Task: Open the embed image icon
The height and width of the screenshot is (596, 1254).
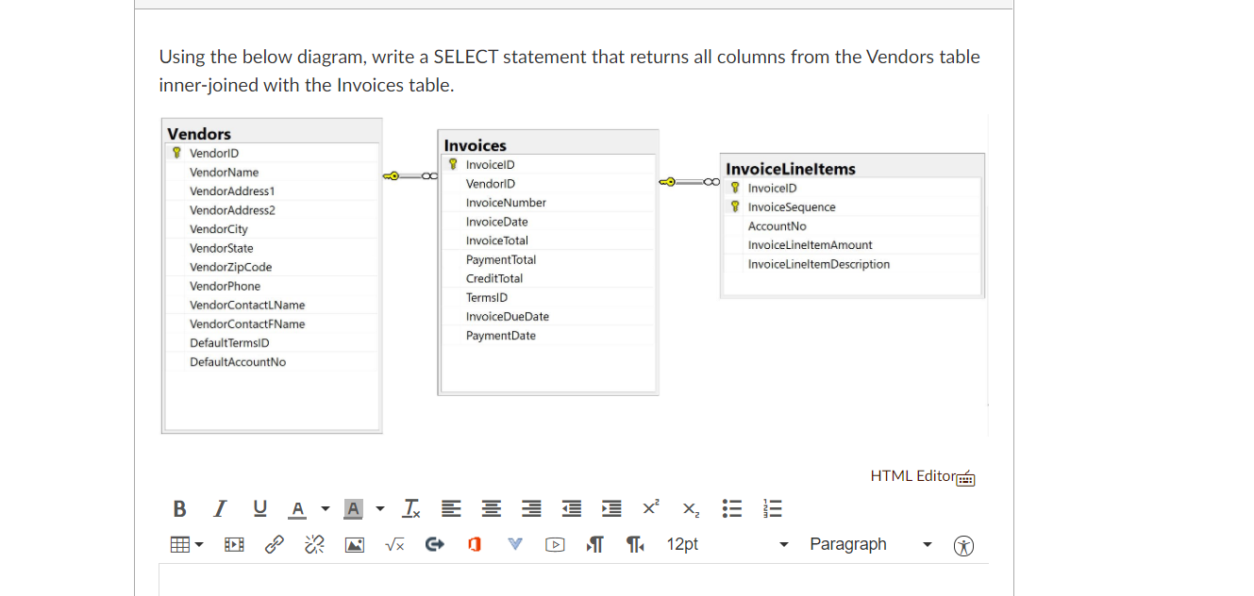Action: coord(355,544)
